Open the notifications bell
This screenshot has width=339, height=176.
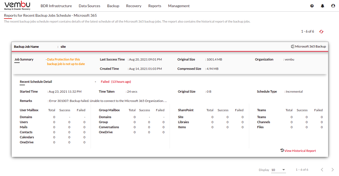point(323,6)
